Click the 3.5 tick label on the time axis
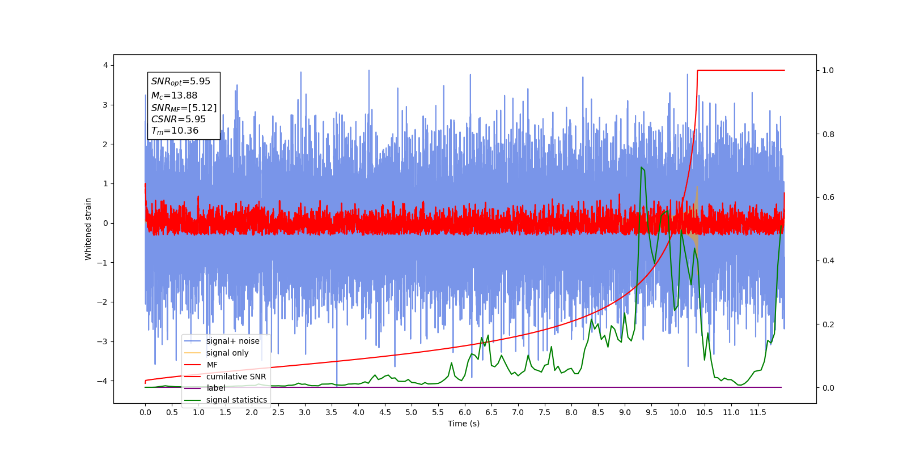Viewport: 907px width, 453px height. (332, 412)
